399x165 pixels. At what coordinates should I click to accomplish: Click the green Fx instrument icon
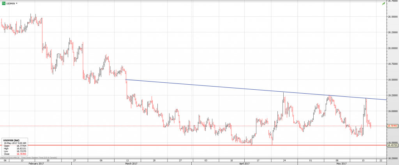[3, 3]
